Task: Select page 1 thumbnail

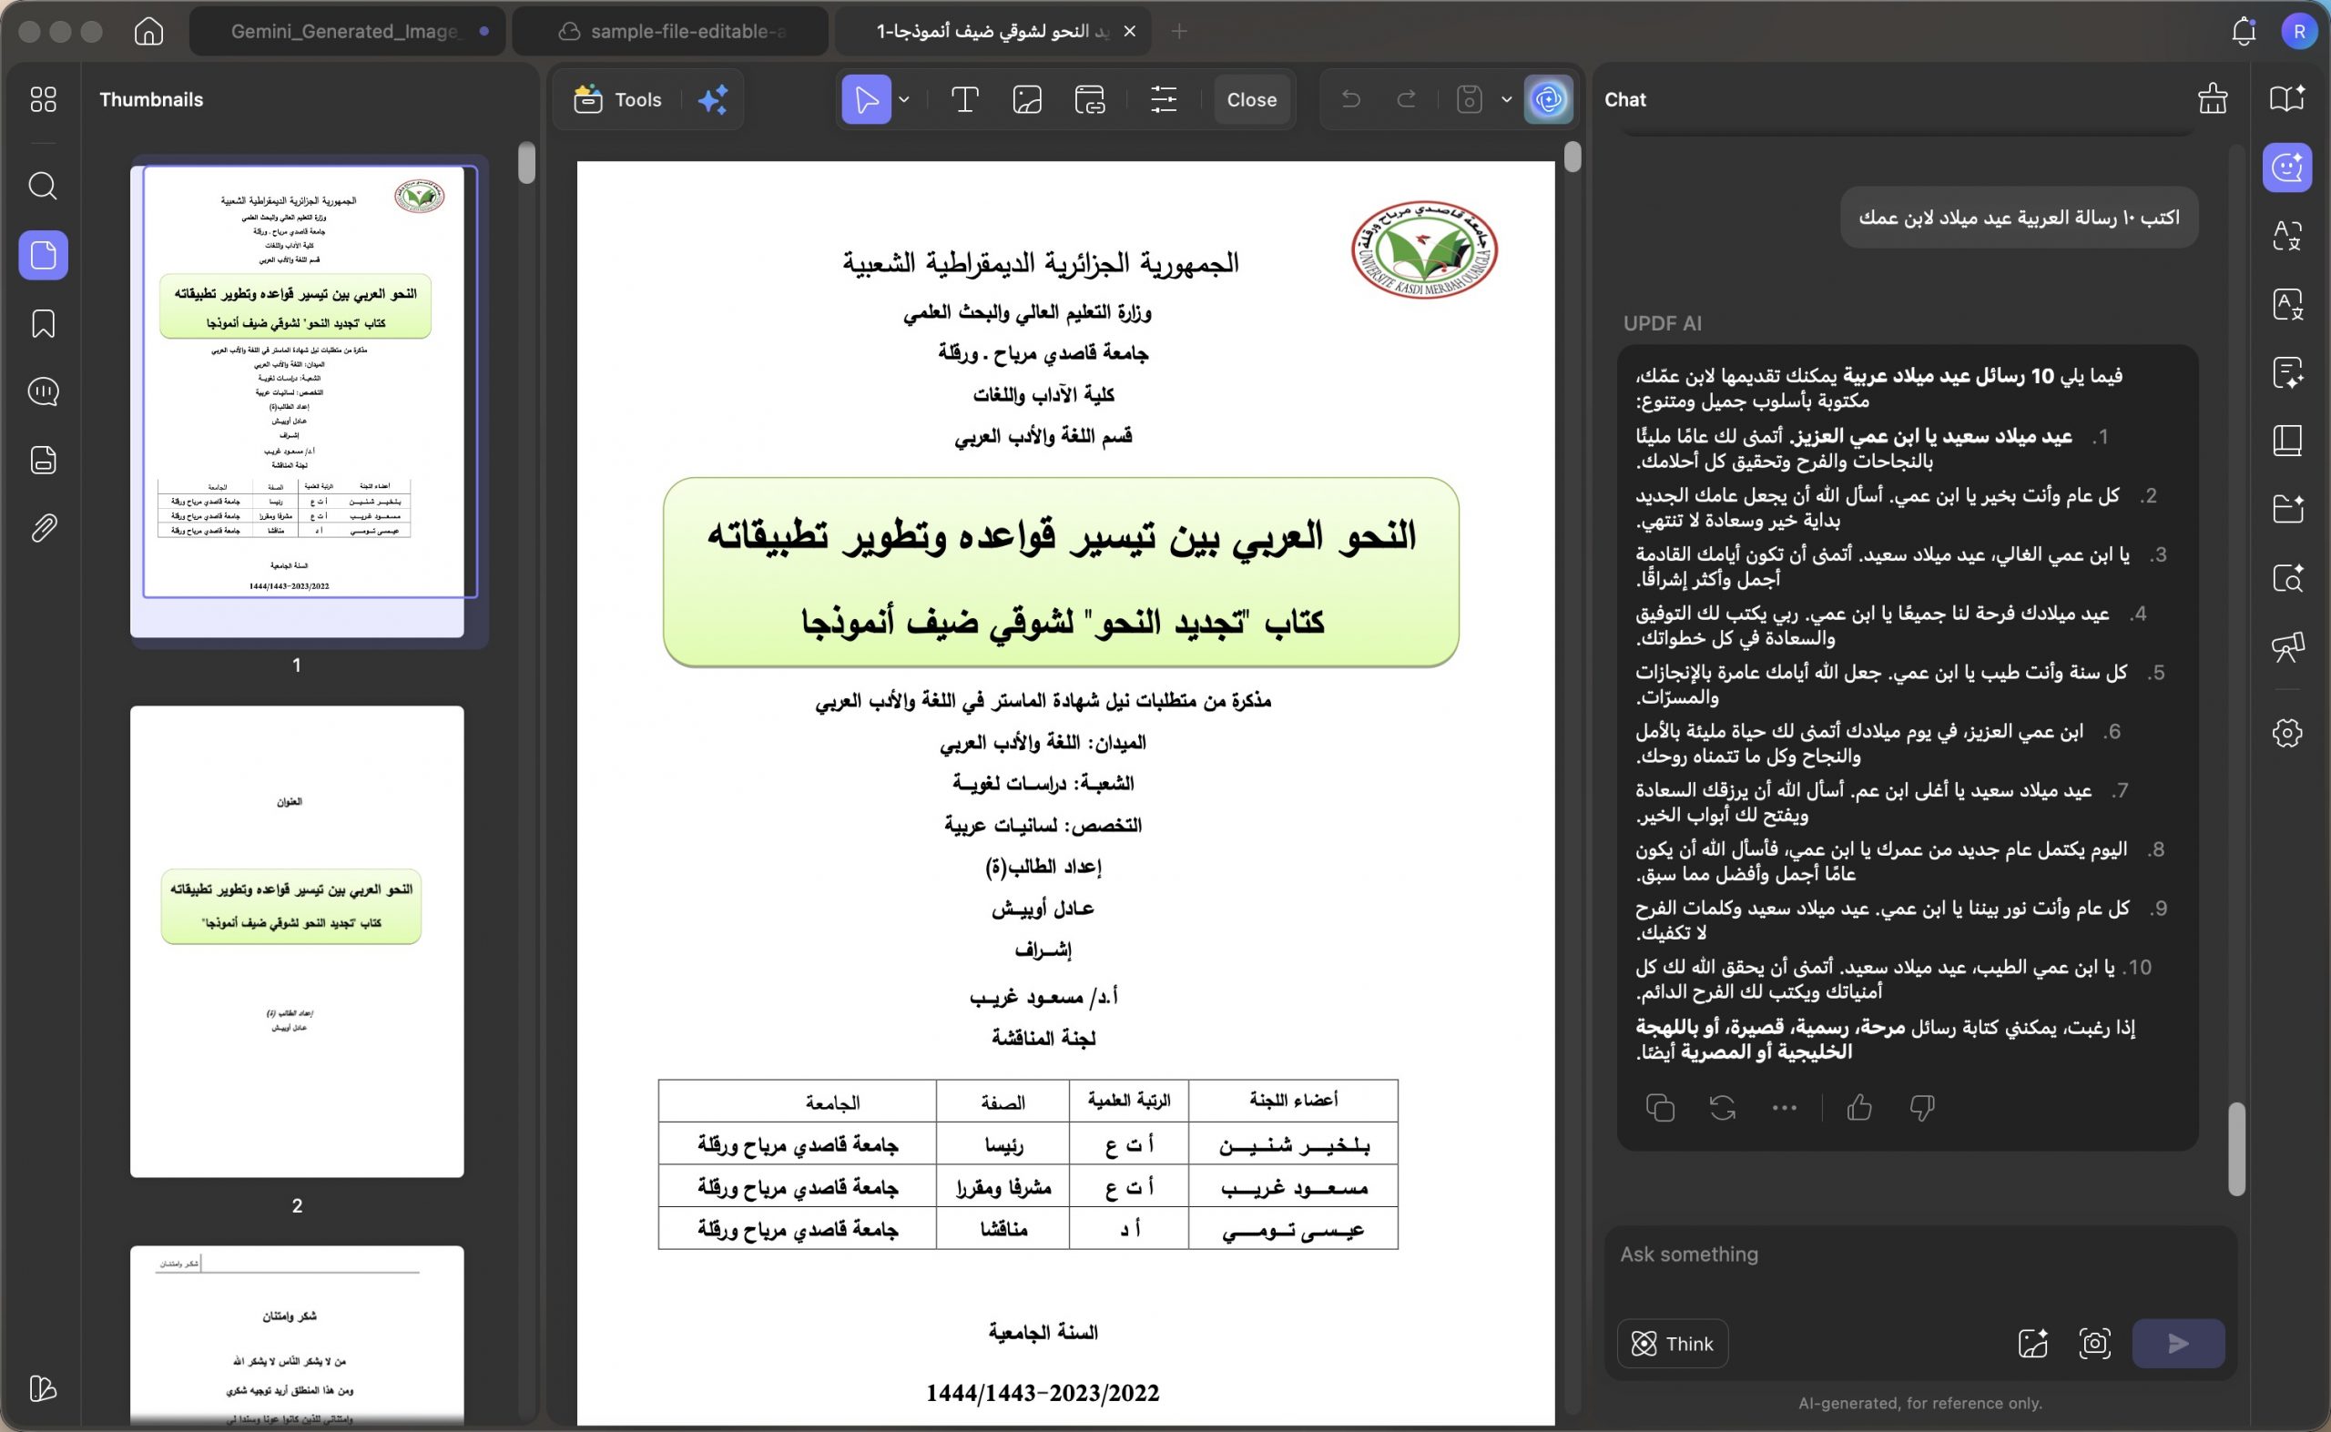Action: pyautogui.click(x=297, y=401)
